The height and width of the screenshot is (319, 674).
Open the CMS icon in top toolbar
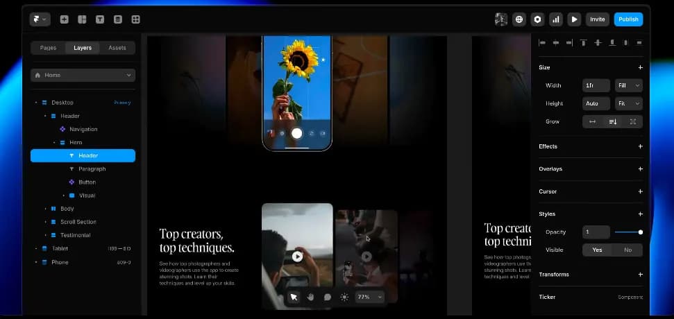coord(118,19)
